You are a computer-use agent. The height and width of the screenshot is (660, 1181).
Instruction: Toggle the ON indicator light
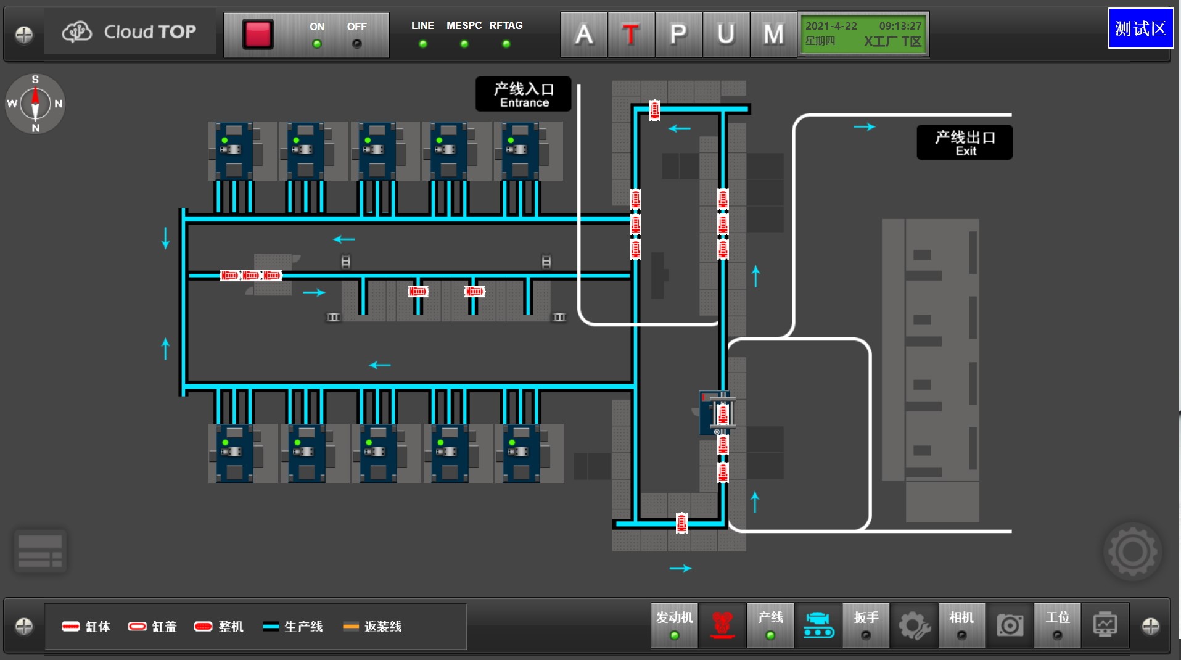click(x=317, y=44)
